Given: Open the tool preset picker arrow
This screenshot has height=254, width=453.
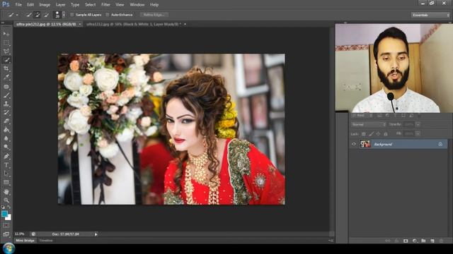Looking at the screenshot, I should click(x=17, y=15).
